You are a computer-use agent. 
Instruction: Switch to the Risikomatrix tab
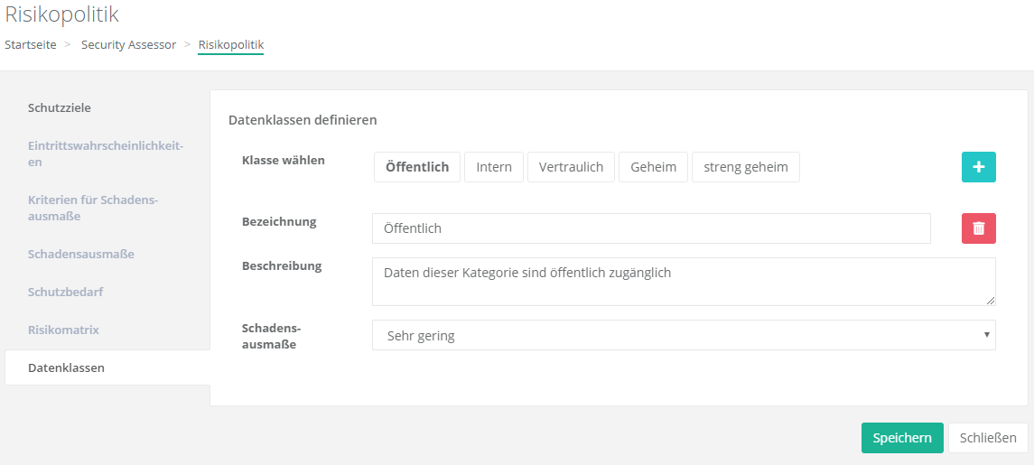click(63, 330)
